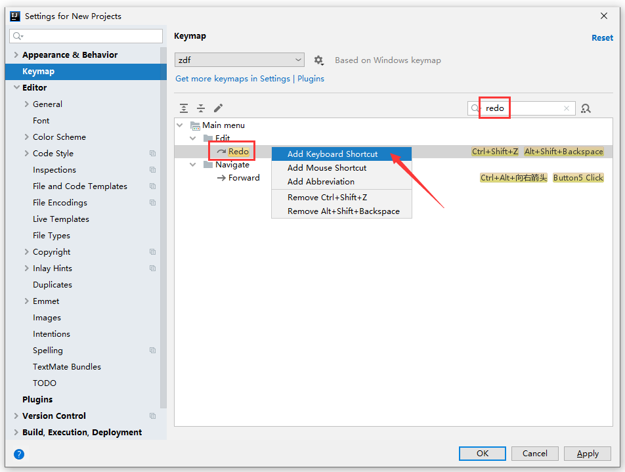Collapse the Main menu tree node
Viewport: 625px width, 472px height.
click(x=181, y=125)
